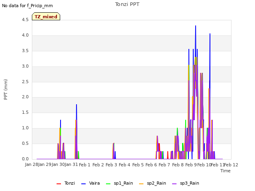This screenshot has height=191, width=255.
Task: Click the 3.5 y-axis tick label
Action: coord(25,51)
